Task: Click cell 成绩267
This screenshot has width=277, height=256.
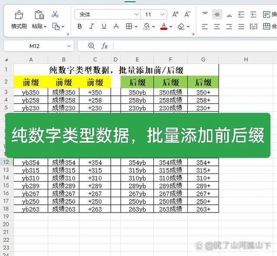Action: pos(64,194)
